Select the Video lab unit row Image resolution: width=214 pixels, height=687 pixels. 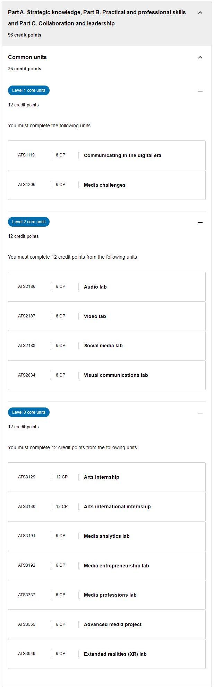click(x=107, y=316)
